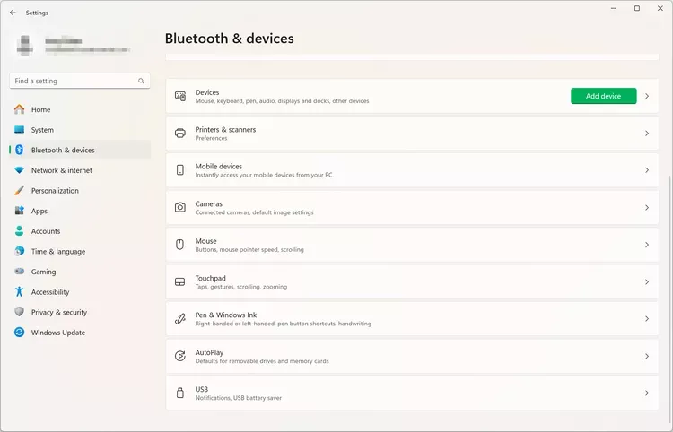Select Apps from the navigation pane
This screenshot has height=432, width=673.
pos(39,211)
